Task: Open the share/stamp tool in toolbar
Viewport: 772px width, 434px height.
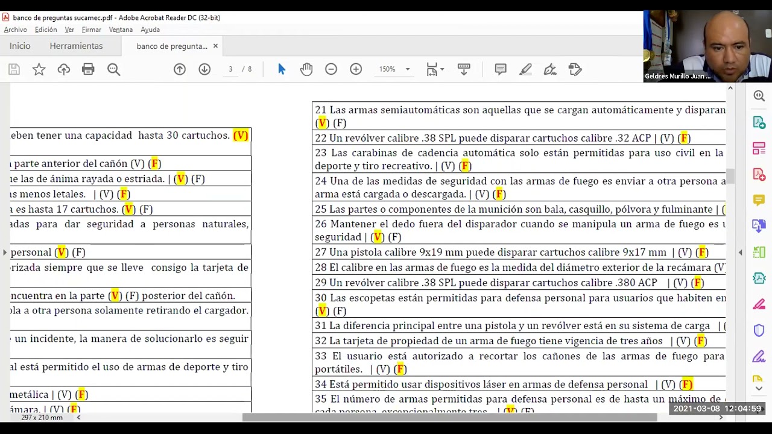Action: [575, 69]
